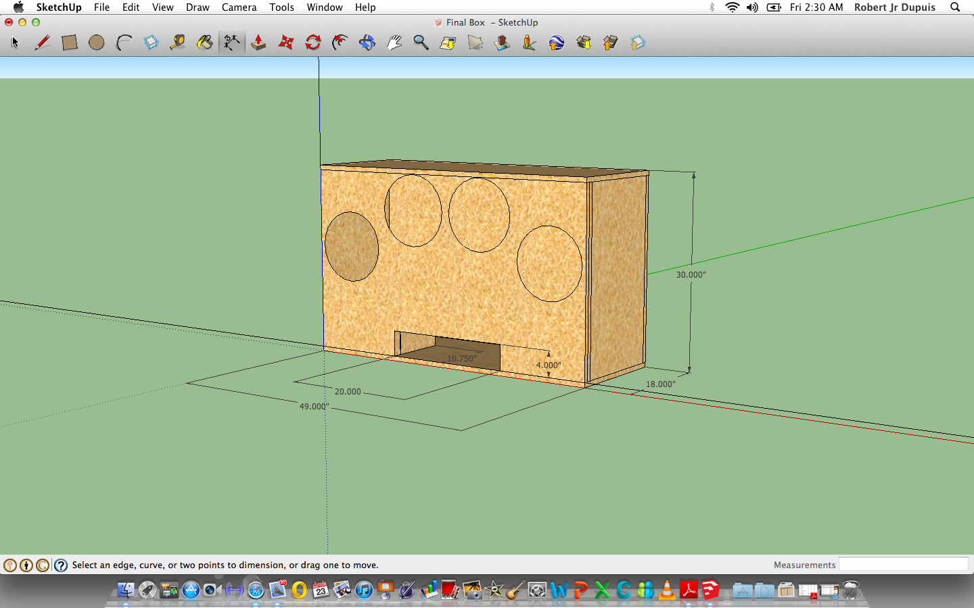Open the Camera menu
This screenshot has width=974, height=608.
[x=239, y=7]
